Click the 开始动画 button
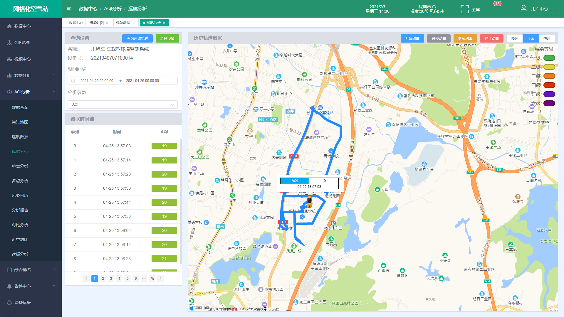Screen dimensions: 564x317 click(x=412, y=38)
